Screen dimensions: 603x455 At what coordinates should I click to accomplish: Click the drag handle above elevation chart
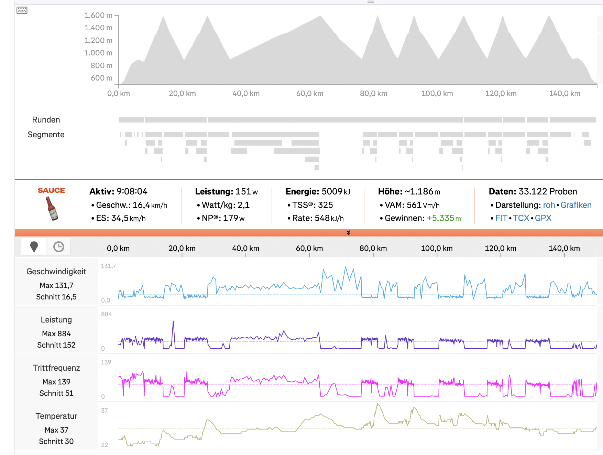click(371, 2)
